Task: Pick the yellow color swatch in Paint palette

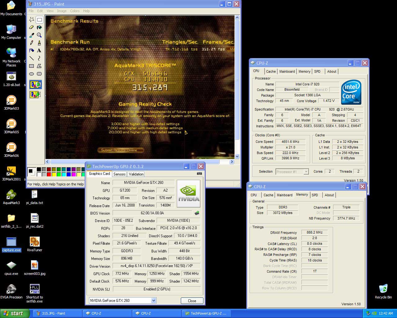Action: pos(54,175)
